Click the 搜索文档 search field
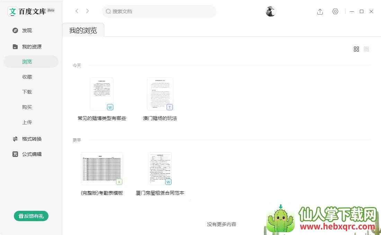381x235 pixels. (159, 11)
